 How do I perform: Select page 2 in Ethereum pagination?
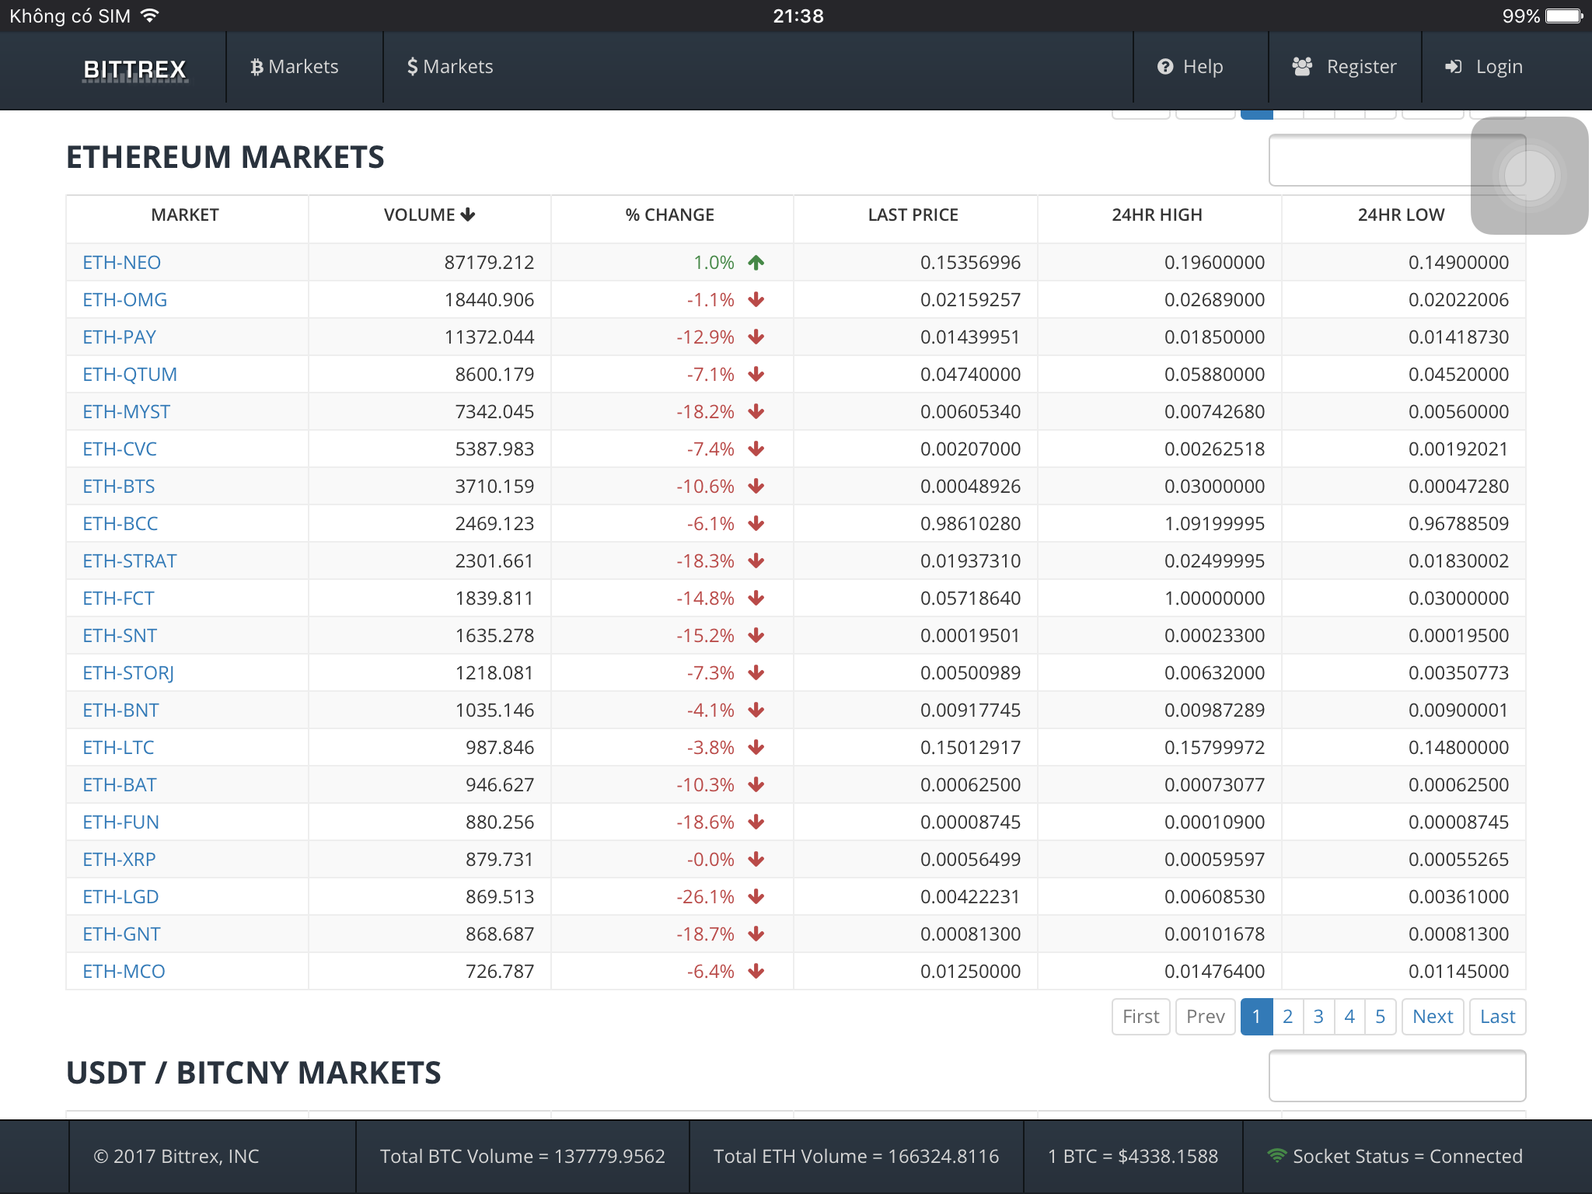[x=1288, y=1017]
